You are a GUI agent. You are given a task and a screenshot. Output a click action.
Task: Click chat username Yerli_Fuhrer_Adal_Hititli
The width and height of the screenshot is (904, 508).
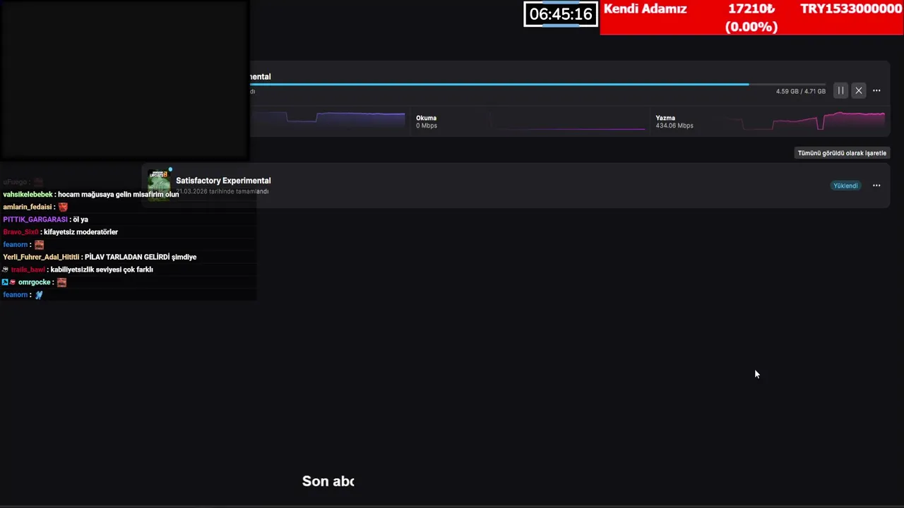click(41, 257)
